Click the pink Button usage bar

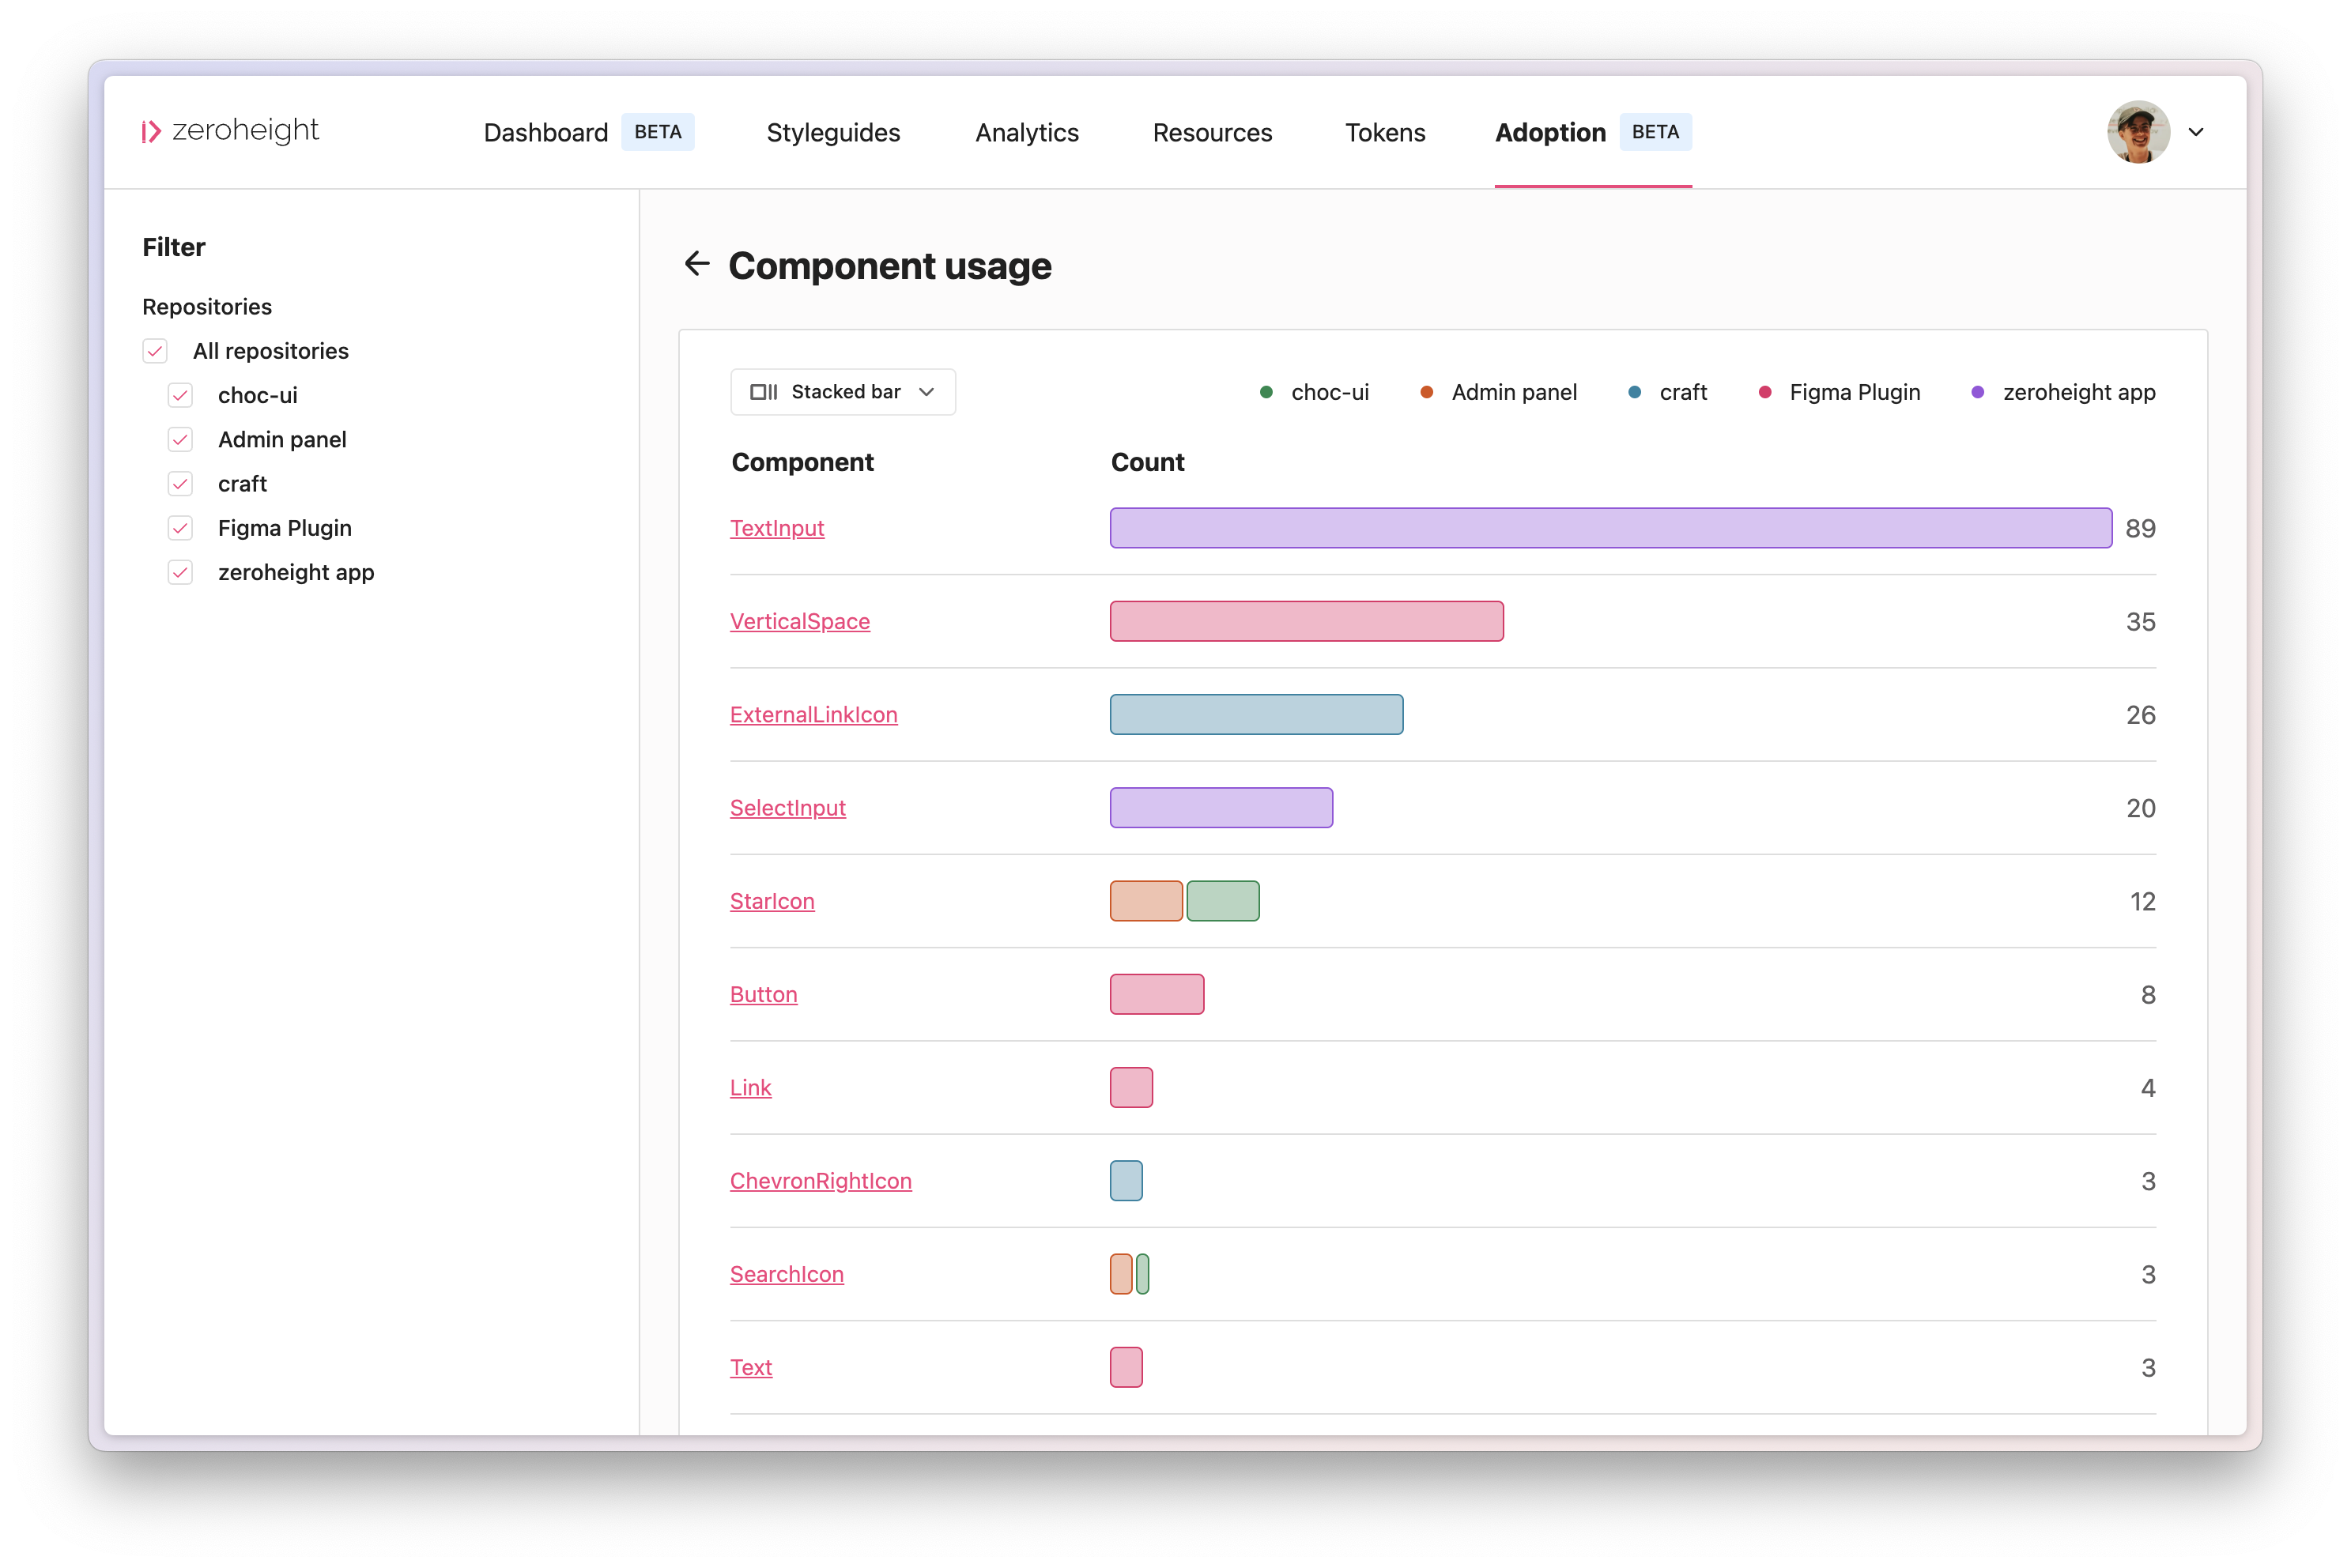[1157, 994]
